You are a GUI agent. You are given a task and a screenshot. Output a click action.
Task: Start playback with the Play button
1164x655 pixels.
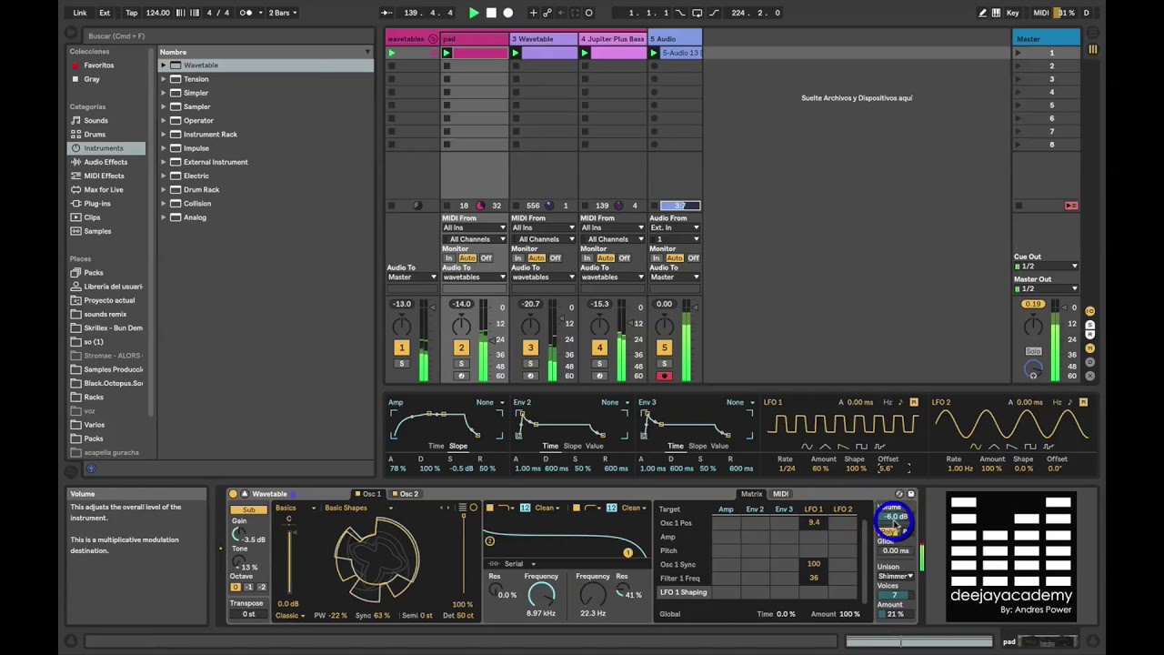(x=474, y=13)
